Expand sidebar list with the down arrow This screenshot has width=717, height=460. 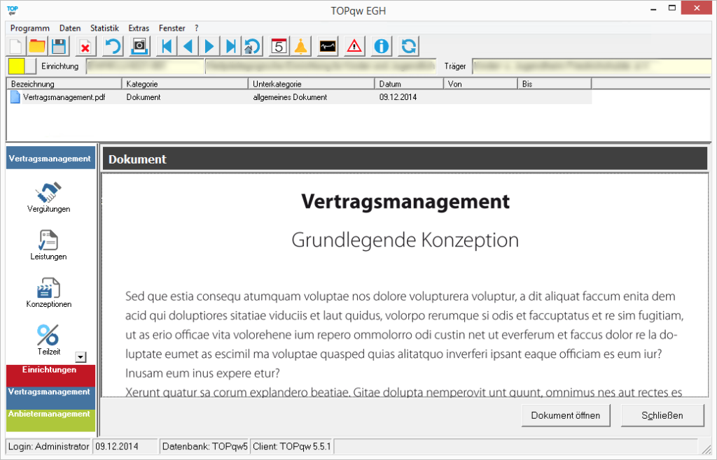pyautogui.click(x=81, y=357)
